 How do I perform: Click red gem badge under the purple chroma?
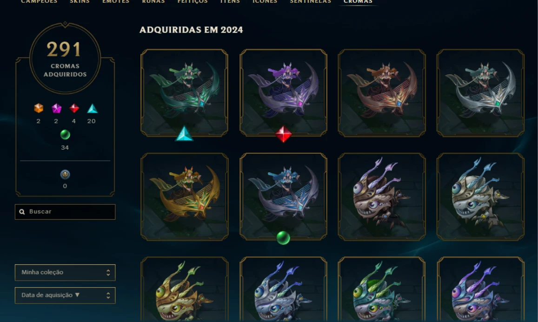[283, 134]
